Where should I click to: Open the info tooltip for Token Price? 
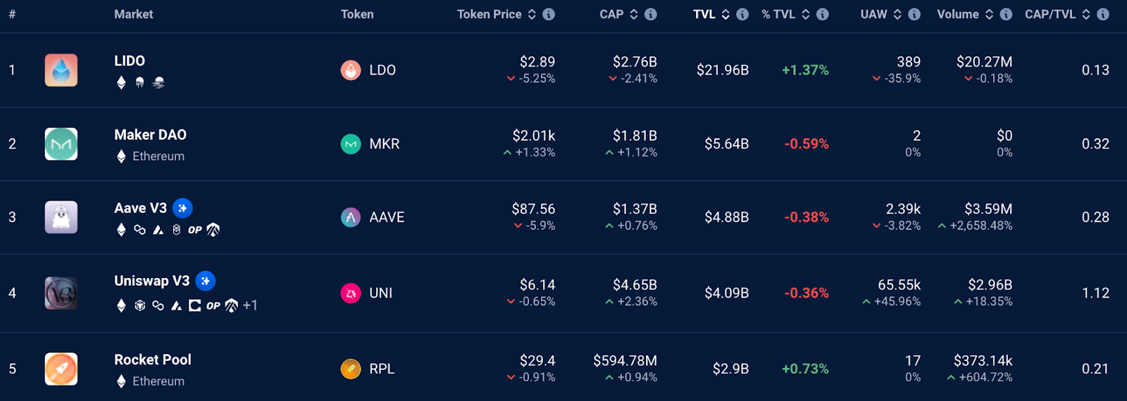pyautogui.click(x=549, y=14)
